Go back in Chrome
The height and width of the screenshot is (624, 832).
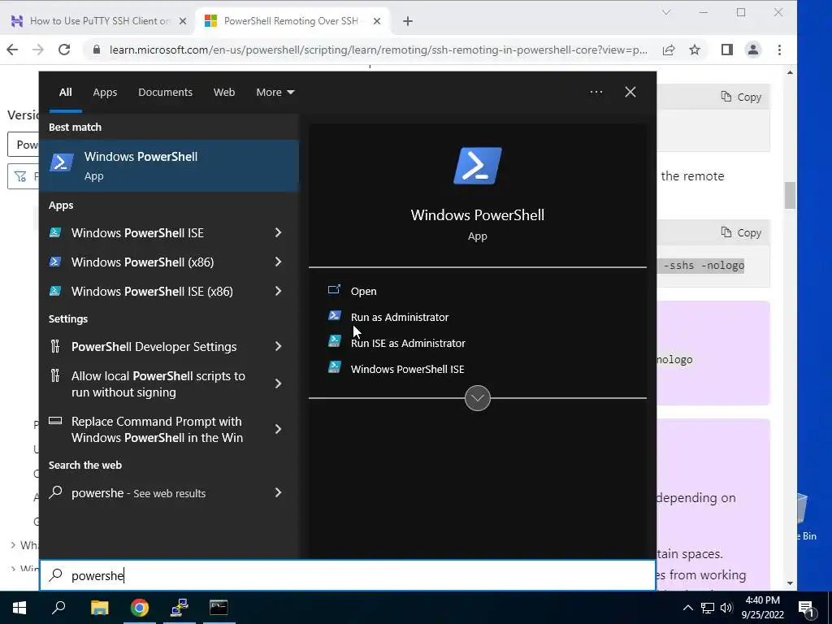pyautogui.click(x=12, y=50)
